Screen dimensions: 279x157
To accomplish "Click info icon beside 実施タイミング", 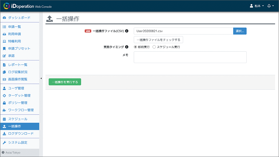I will tap(127, 47).
